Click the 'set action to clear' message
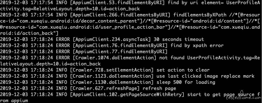 pyautogui.click(x=183, y=70)
